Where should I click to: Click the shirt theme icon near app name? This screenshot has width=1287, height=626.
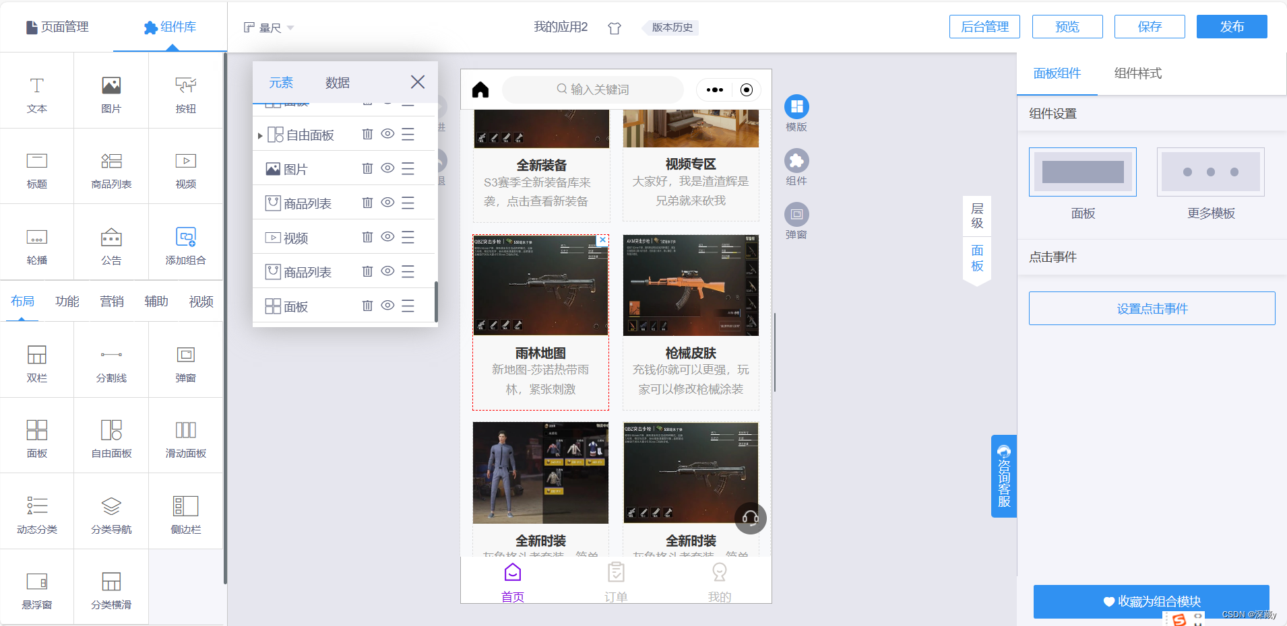click(614, 28)
